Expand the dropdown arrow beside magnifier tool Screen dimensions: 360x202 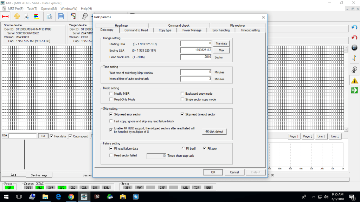click(x=92, y=16)
